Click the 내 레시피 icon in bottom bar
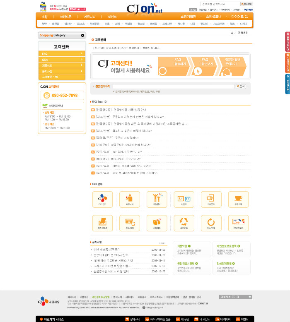 tap(217, 319)
